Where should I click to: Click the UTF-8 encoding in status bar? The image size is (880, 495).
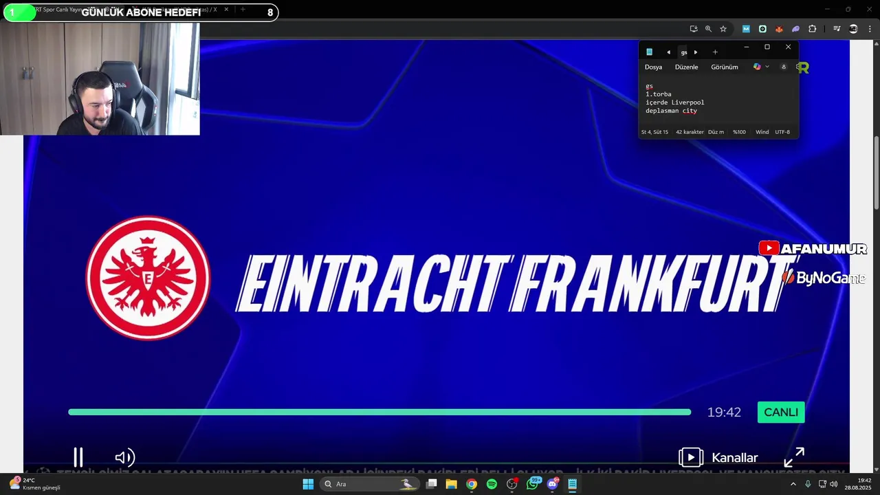(x=782, y=132)
